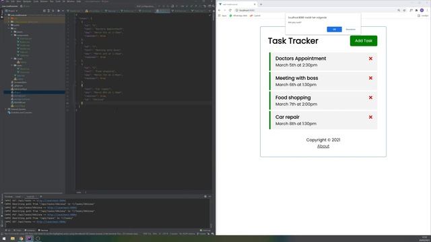Hide the project tool window

pyautogui.click(x=63, y=11)
